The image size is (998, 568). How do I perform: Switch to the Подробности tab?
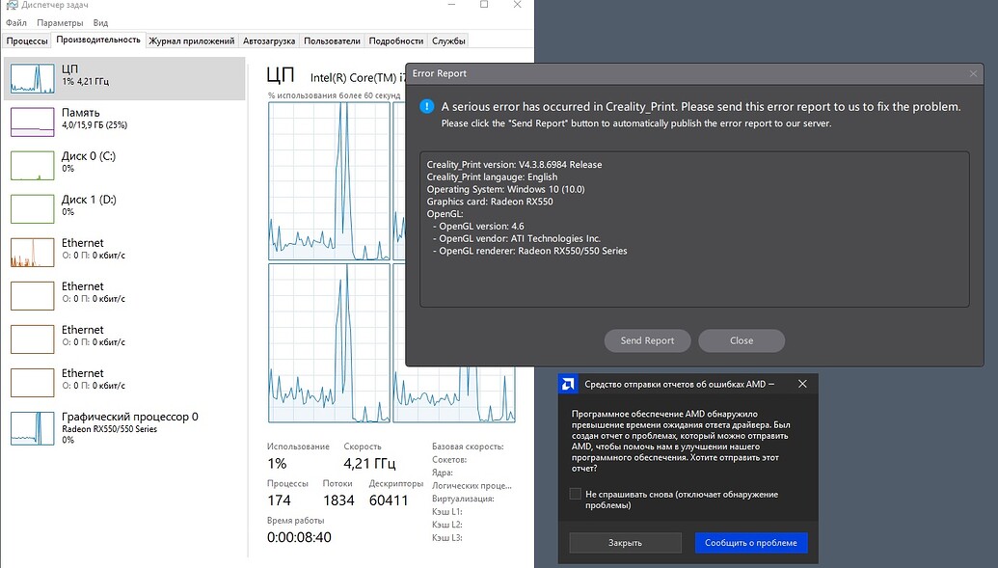(395, 41)
